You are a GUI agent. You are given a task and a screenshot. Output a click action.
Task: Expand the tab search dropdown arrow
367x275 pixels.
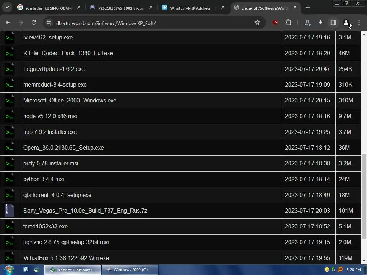coord(7,7)
